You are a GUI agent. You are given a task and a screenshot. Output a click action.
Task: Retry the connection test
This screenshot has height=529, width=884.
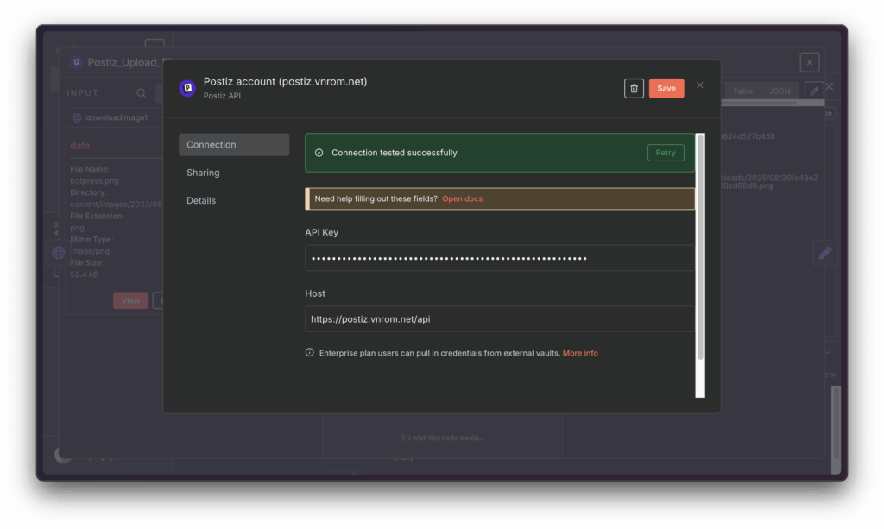pyautogui.click(x=666, y=153)
